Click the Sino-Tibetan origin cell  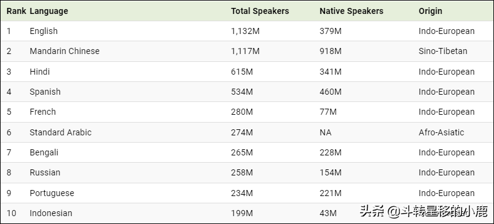pos(443,51)
